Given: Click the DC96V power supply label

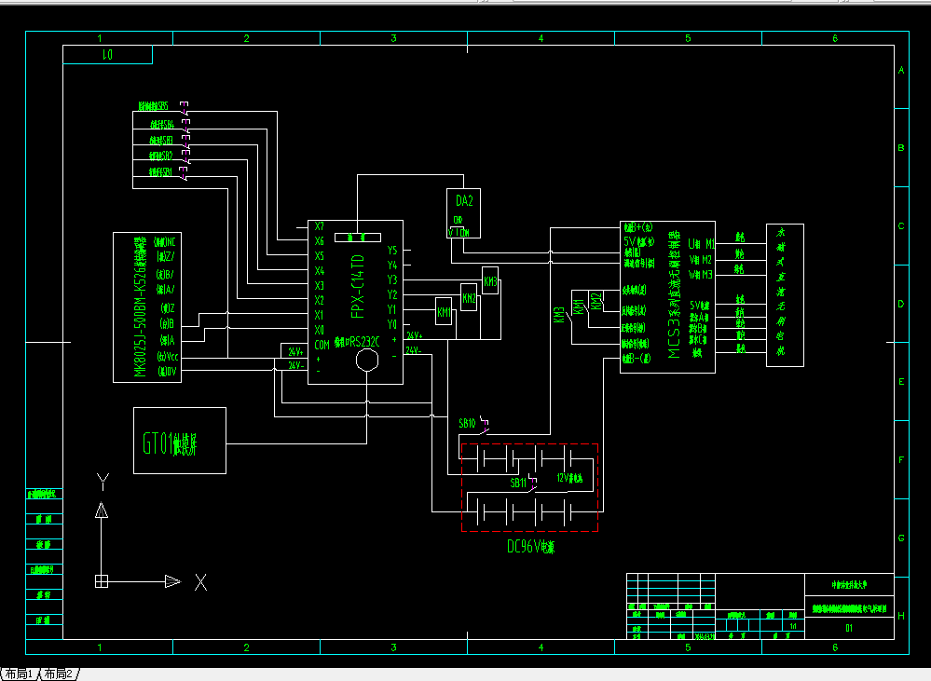Looking at the screenshot, I should (x=531, y=546).
